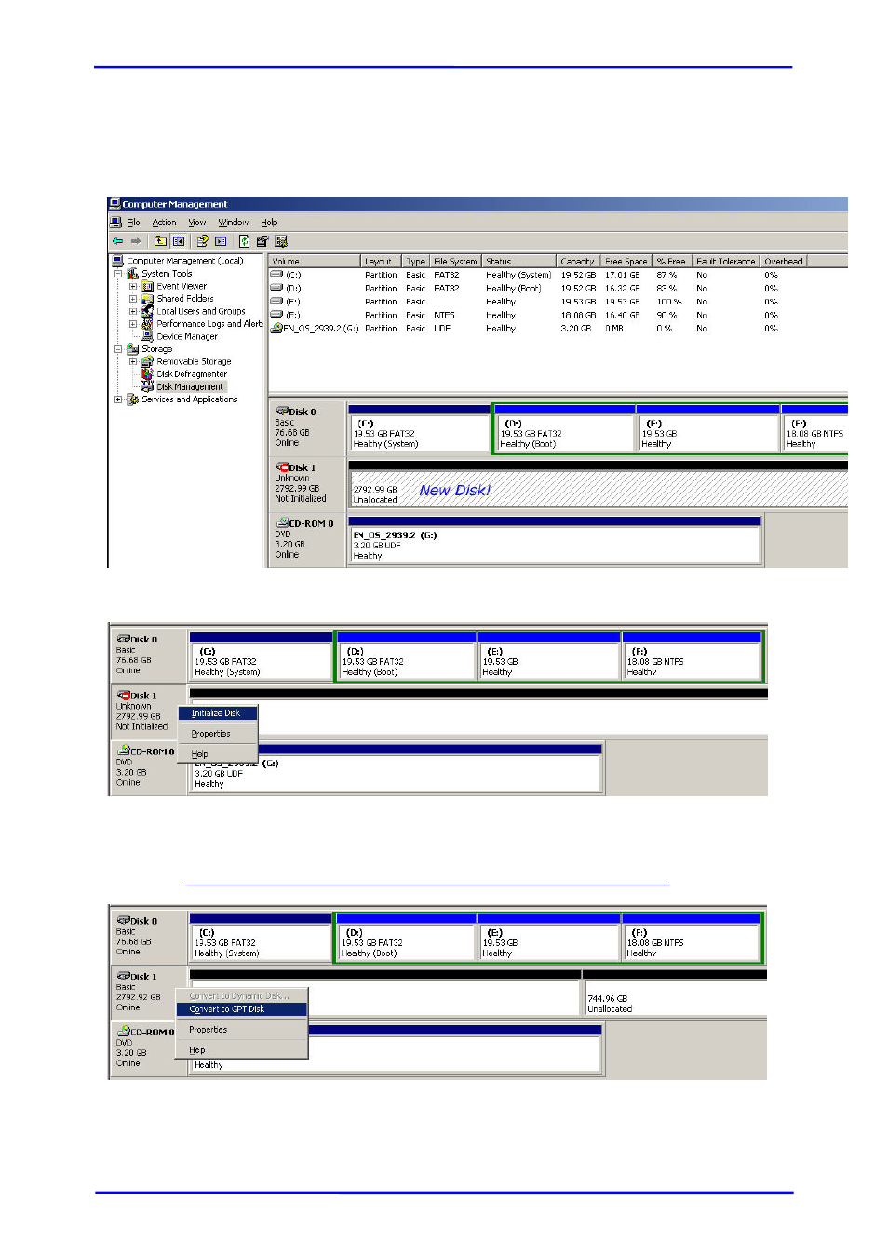Click the Disk Defragmenter icon in tree
888x1257 pixels.
(147, 373)
